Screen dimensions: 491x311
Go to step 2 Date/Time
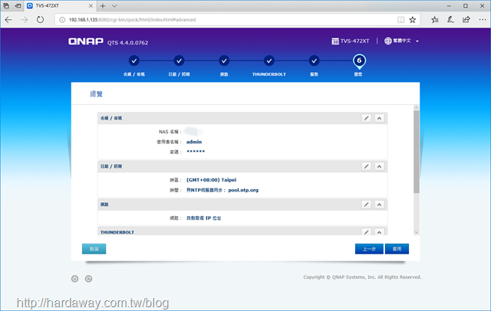tap(179, 61)
